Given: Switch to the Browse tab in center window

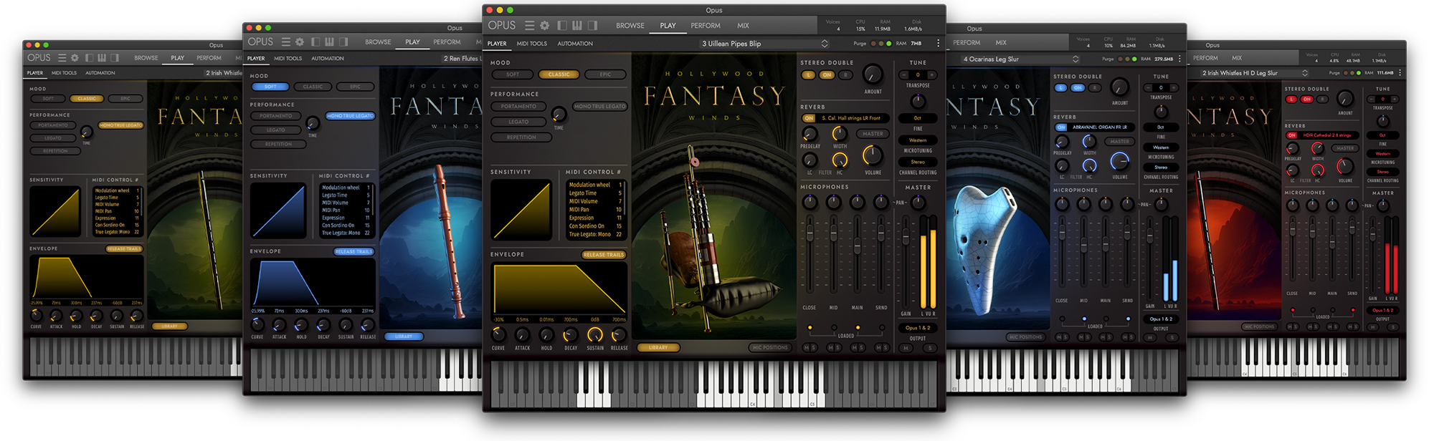Looking at the screenshot, I should coord(630,26).
